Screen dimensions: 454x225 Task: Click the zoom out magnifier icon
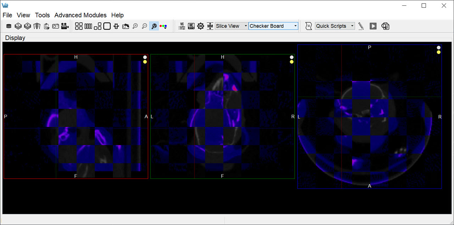point(144,26)
